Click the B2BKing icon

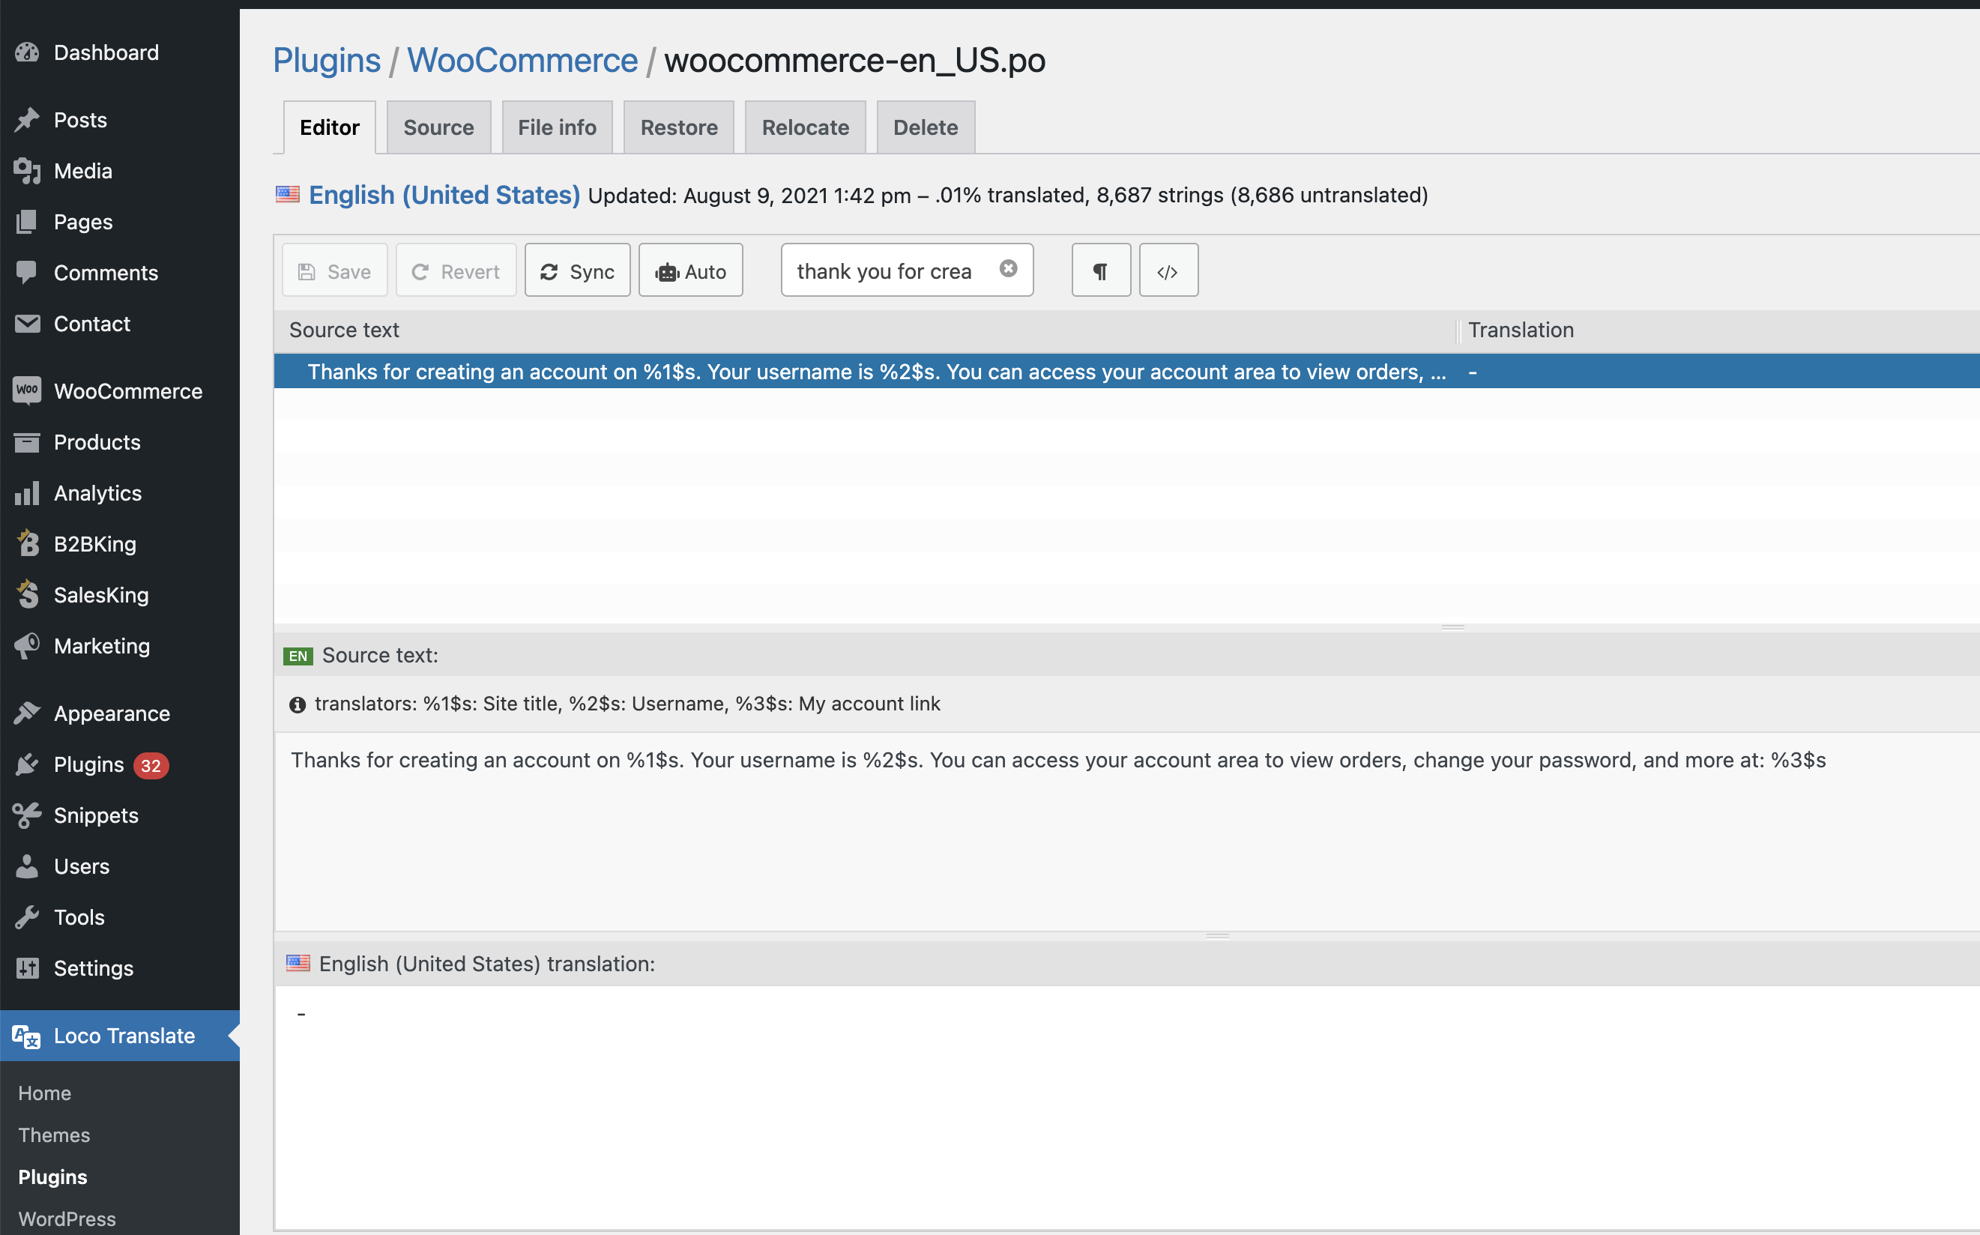pos(27,543)
